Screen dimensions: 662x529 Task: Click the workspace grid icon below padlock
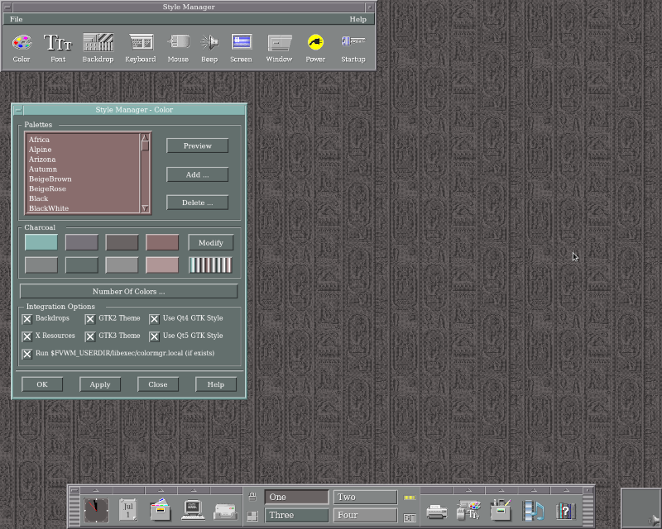pyautogui.click(x=252, y=517)
